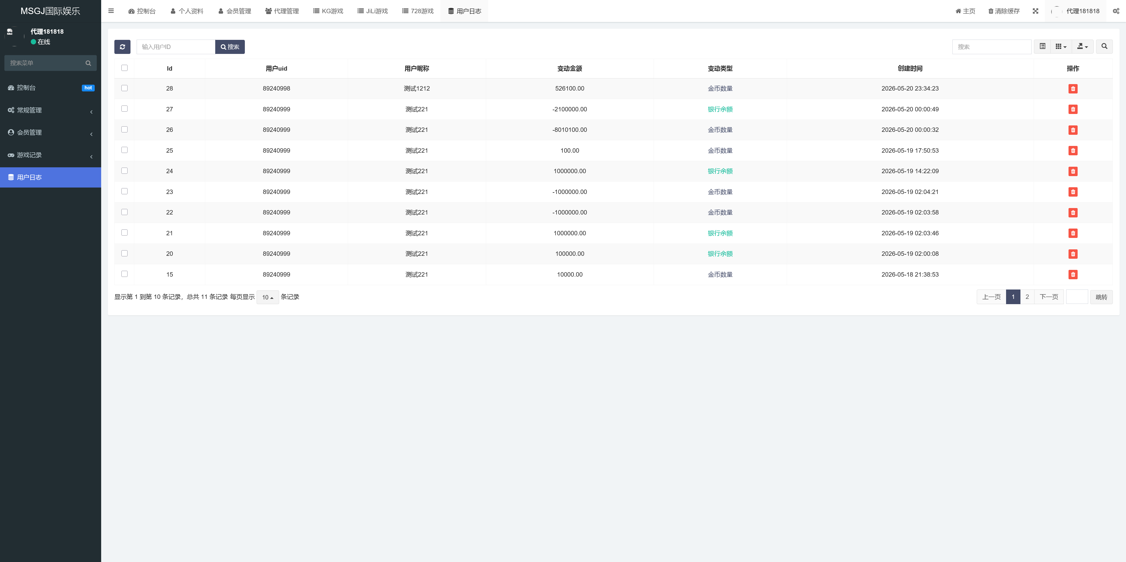Viewport: 1126px width, 562px height.
Task: Go to 主页 link in top bar
Action: [x=965, y=11]
